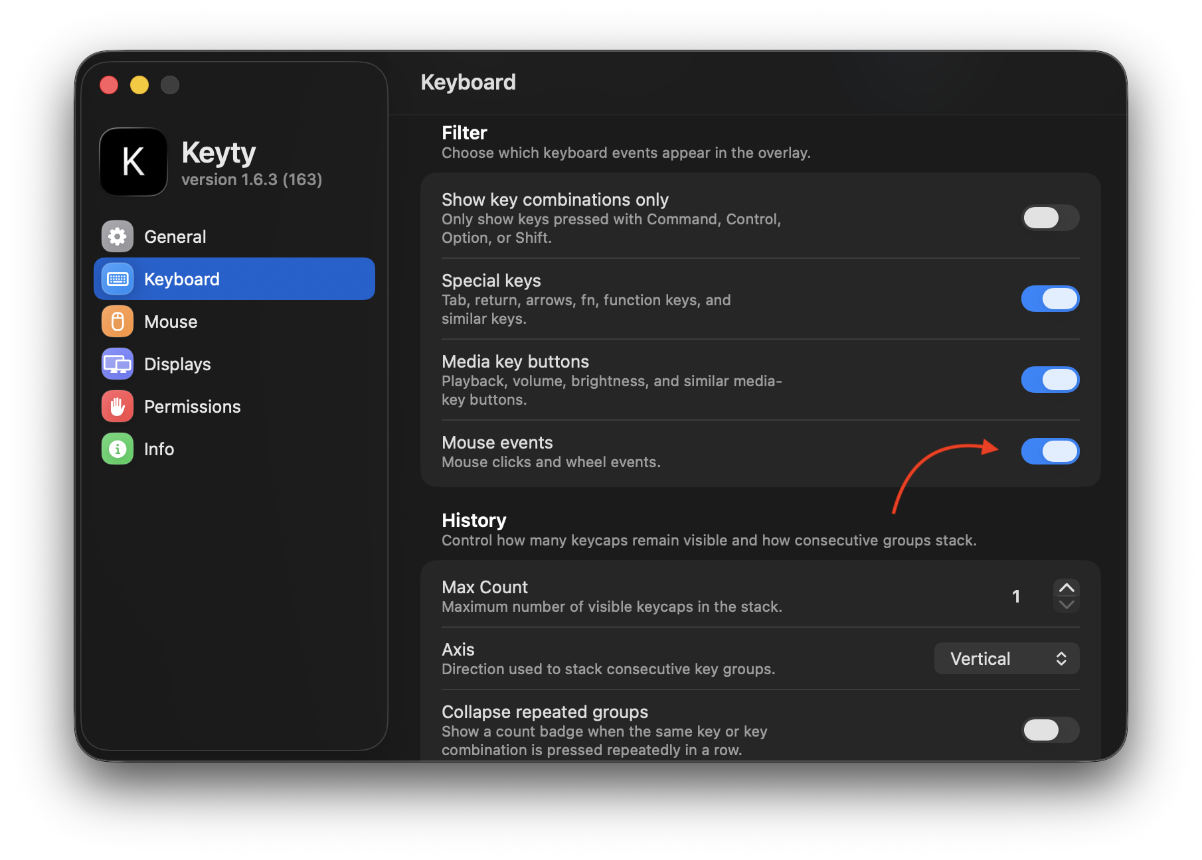Show the Info section
The width and height of the screenshot is (1202, 860).
click(x=234, y=449)
